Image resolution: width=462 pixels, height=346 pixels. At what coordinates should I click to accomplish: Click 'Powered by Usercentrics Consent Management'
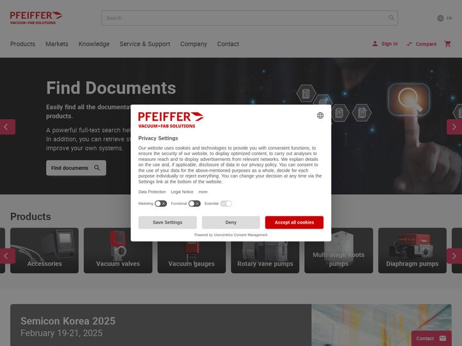pyautogui.click(x=231, y=235)
